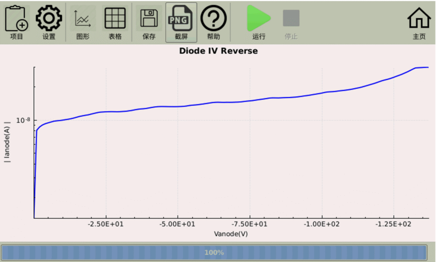This screenshot has width=436, height=262.
Task: Click the 100% progress bar
Action: tap(214, 252)
